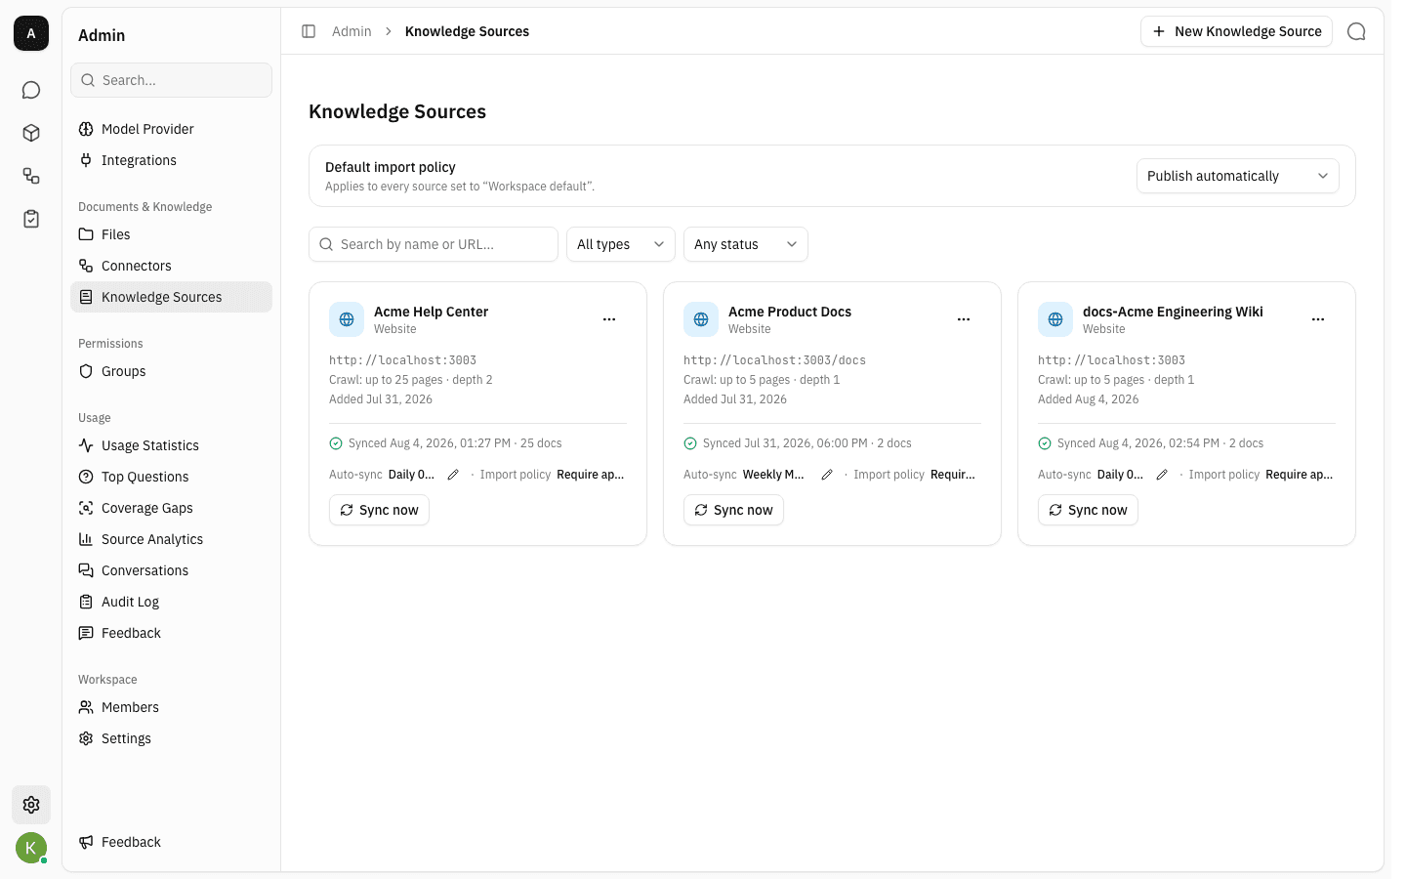Focus the sidebar Search field
Screen dimensions: 1406x879
(171, 80)
